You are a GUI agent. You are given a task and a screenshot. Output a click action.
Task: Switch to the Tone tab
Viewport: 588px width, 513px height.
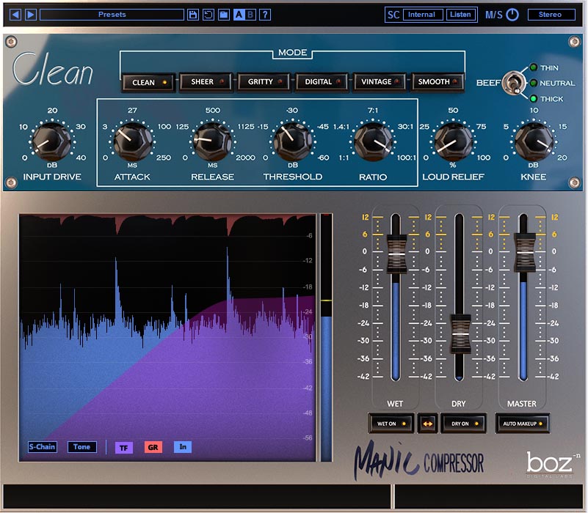tap(81, 447)
